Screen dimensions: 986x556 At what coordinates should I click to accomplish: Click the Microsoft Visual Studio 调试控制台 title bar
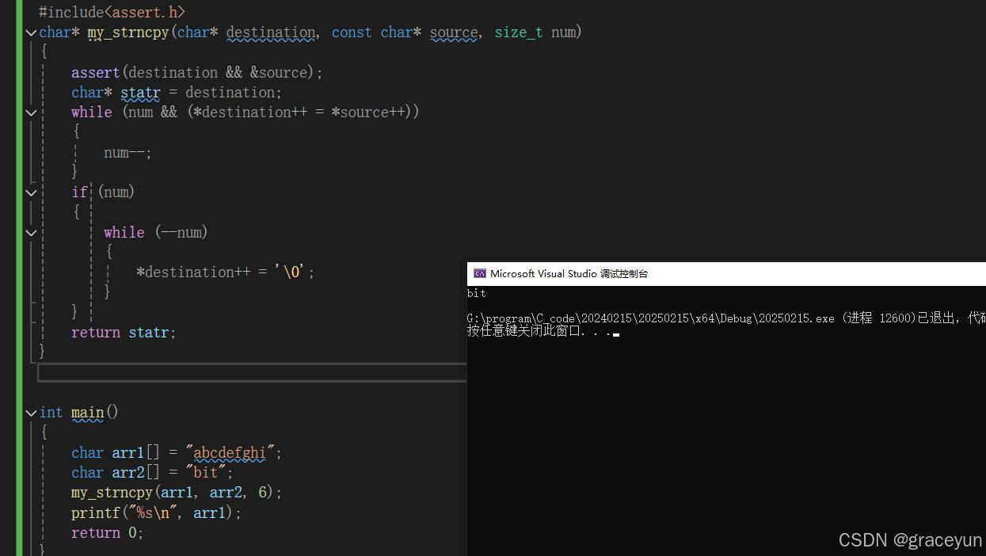point(726,273)
